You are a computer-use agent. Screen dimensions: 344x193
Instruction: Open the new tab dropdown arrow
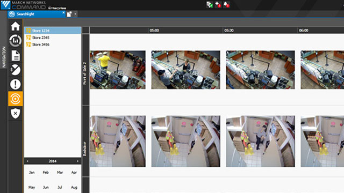click(x=75, y=14)
